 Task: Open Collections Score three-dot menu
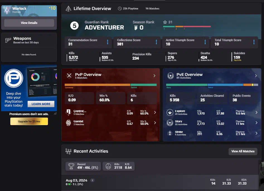156,42
